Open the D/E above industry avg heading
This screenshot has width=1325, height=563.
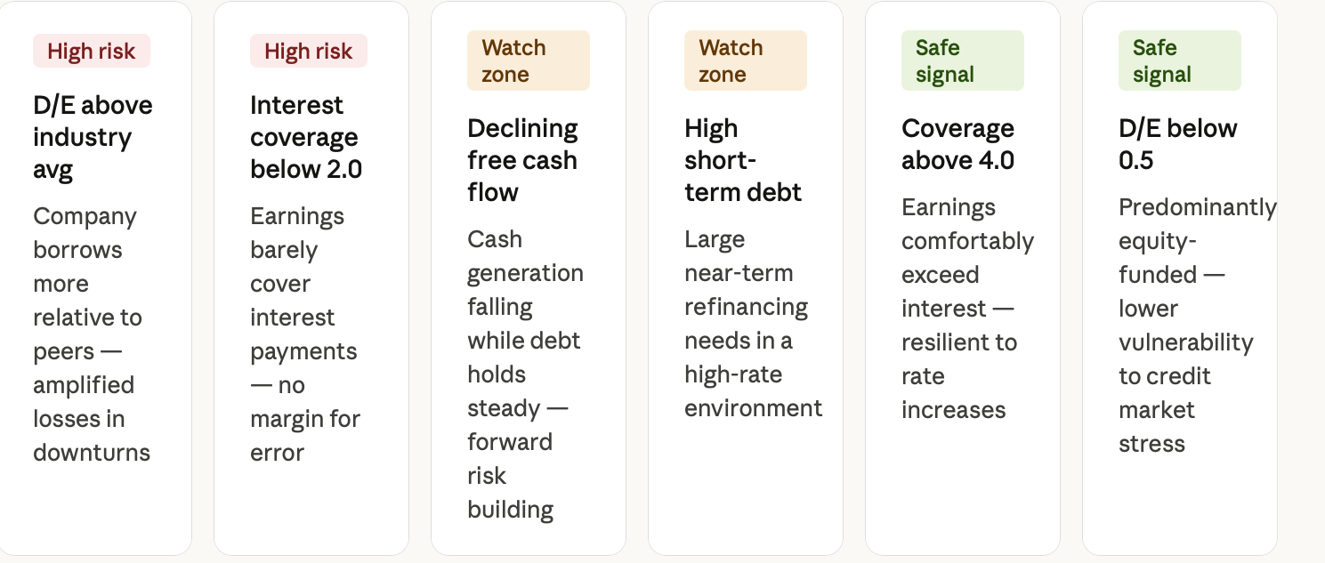pyautogui.click(x=93, y=137)
